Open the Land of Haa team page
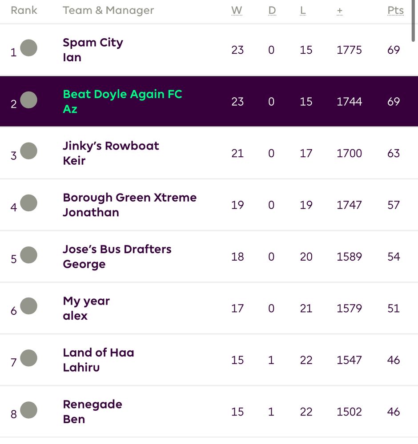Screen dimensions: 418x444 click(98, 353)
